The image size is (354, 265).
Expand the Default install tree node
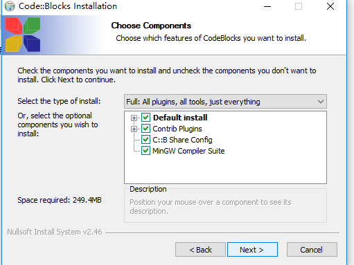(134, 118)
